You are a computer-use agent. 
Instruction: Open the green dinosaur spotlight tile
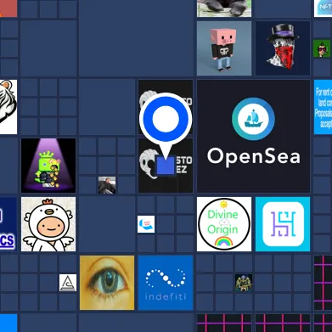pos(48,166)
